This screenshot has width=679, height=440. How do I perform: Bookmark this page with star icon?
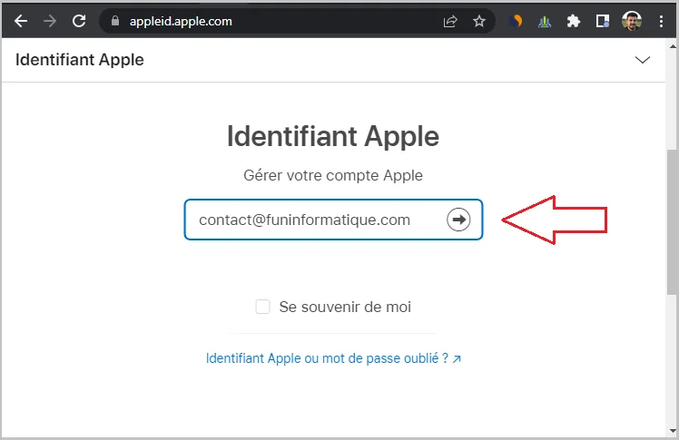click(479, 21)
